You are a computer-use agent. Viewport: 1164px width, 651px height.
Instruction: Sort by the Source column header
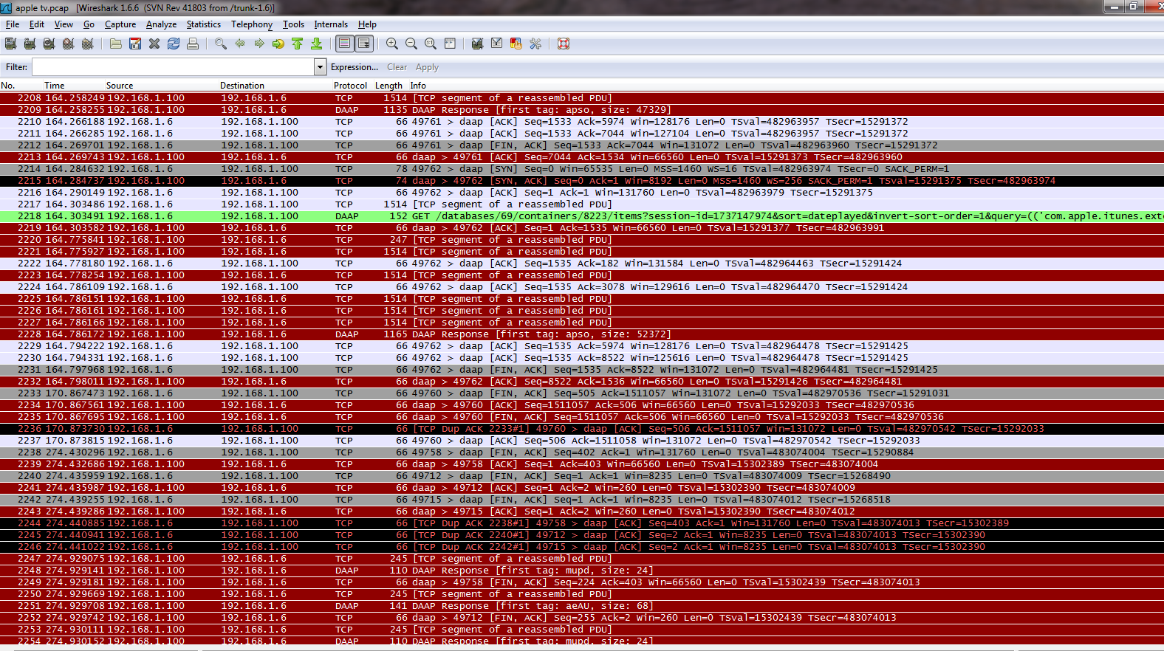coord(120,86)
